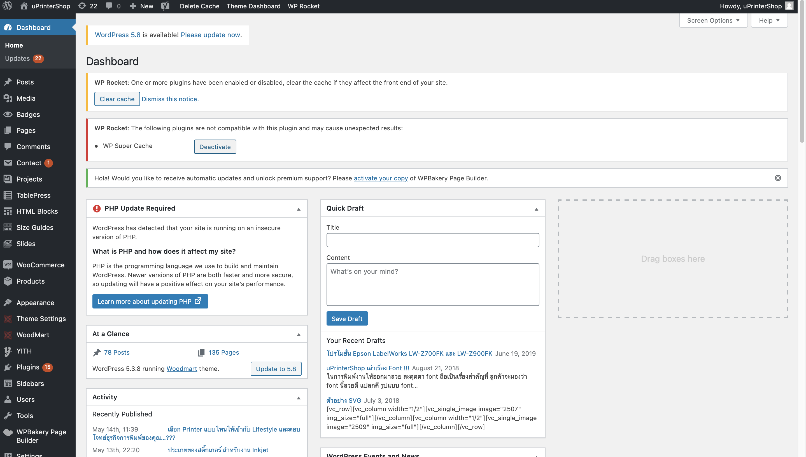
Task: Collapse the At a Glance panel
Action: 299,334
